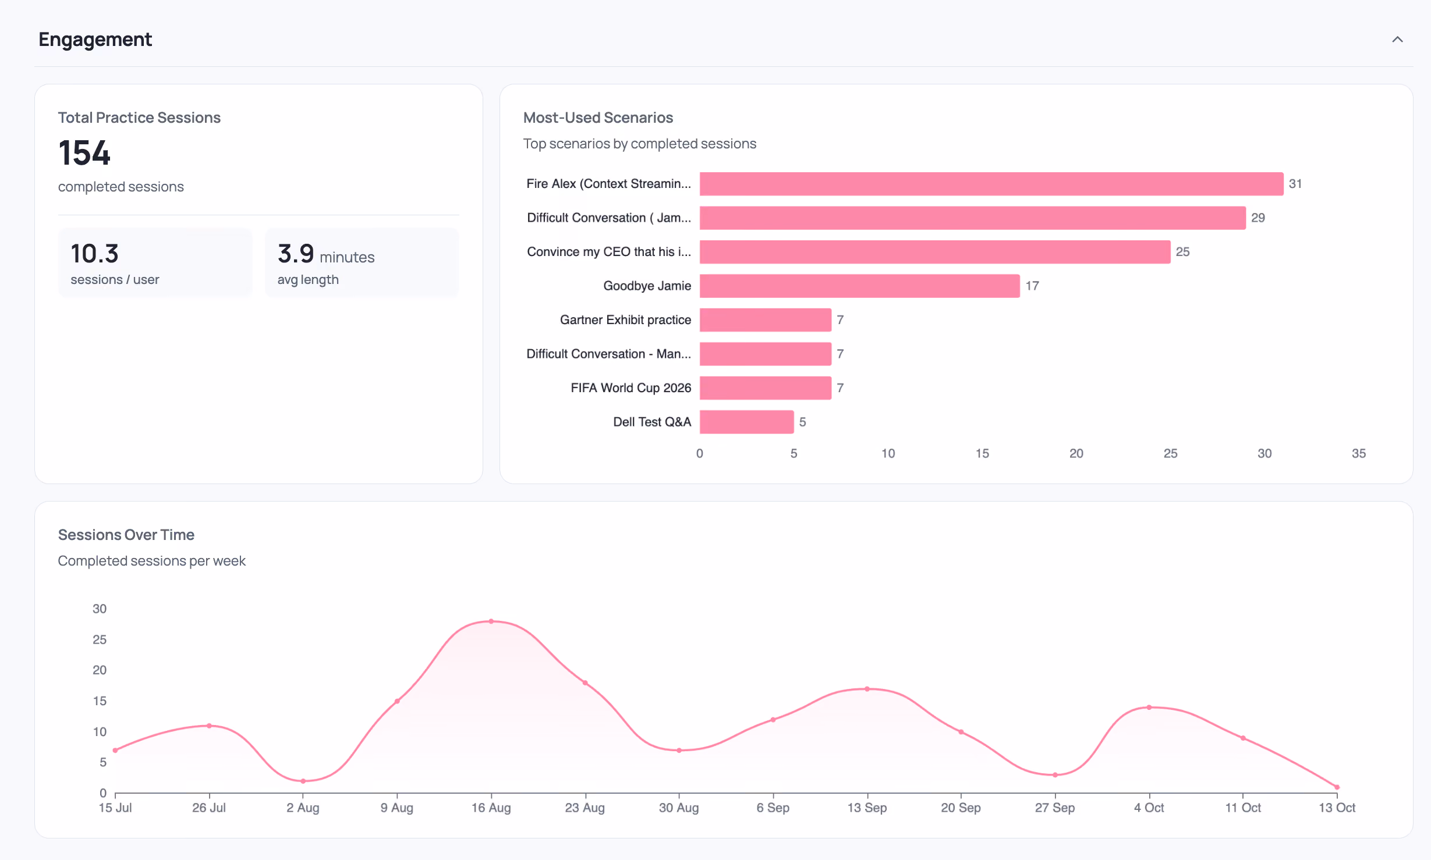Click the '16 Aug' axis label
This screenshot has width=1431, height=860.
tap(491, 808)
